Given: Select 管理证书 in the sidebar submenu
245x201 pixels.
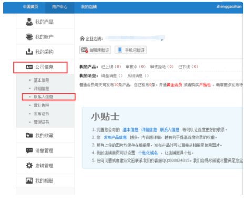Looking at the screenshot, I should pos(42,122).
